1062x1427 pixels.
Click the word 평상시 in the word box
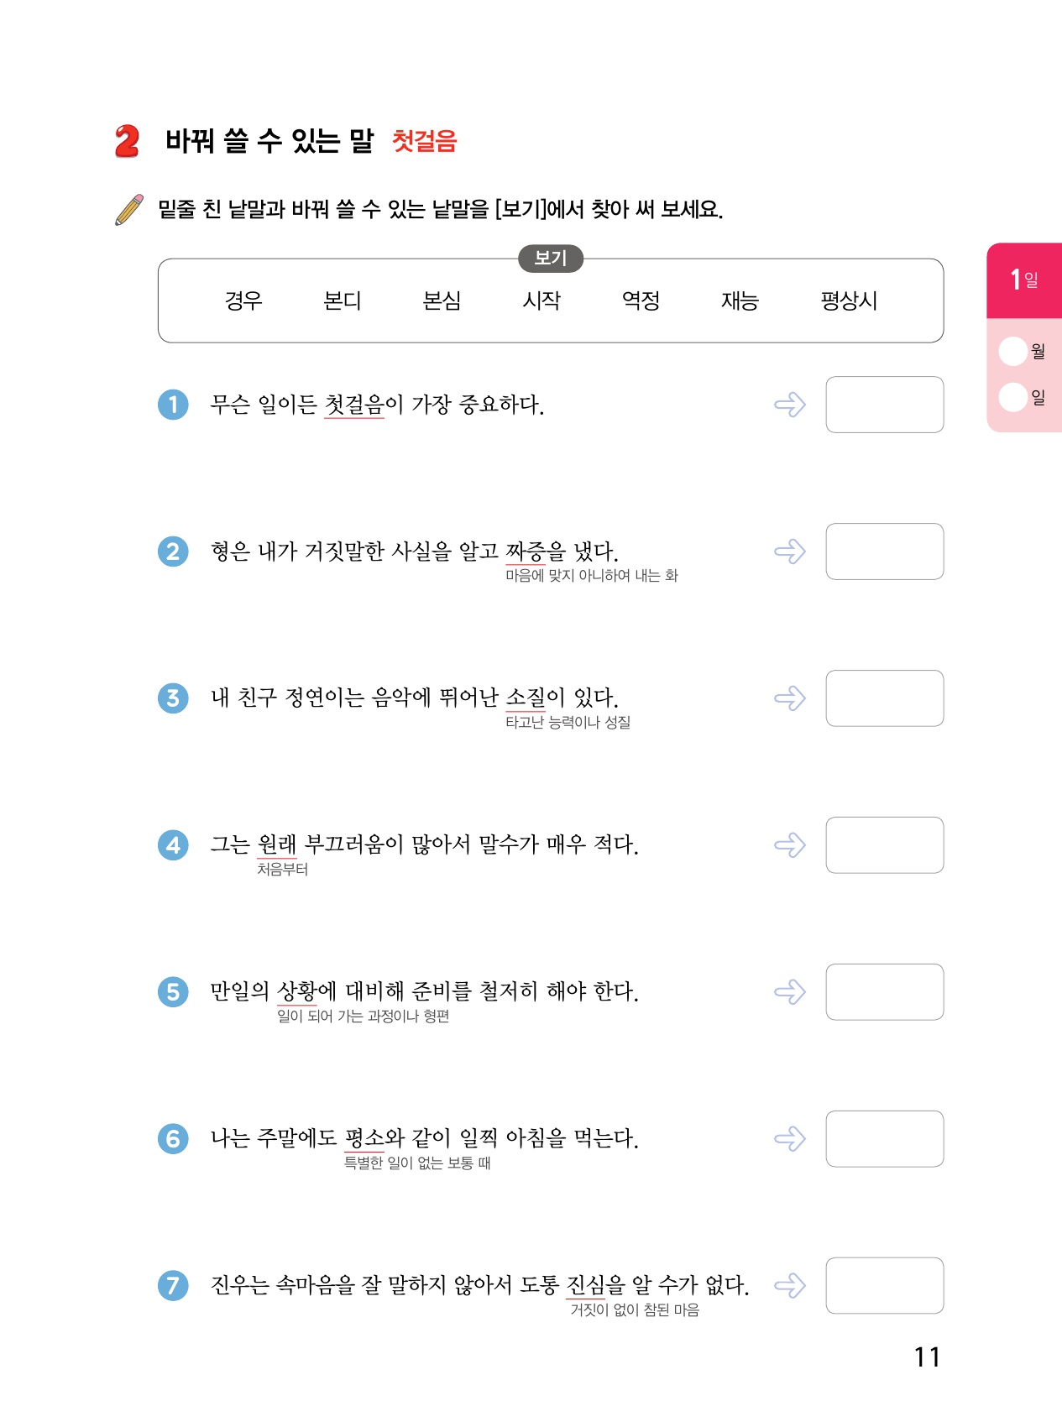pos(849,301)
